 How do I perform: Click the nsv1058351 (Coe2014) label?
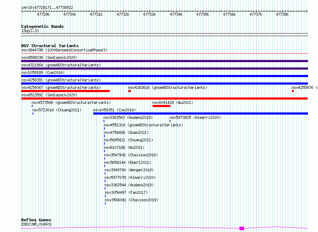[114, 110]
